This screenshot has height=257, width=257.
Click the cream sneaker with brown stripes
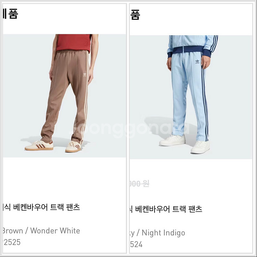[39, 145]
